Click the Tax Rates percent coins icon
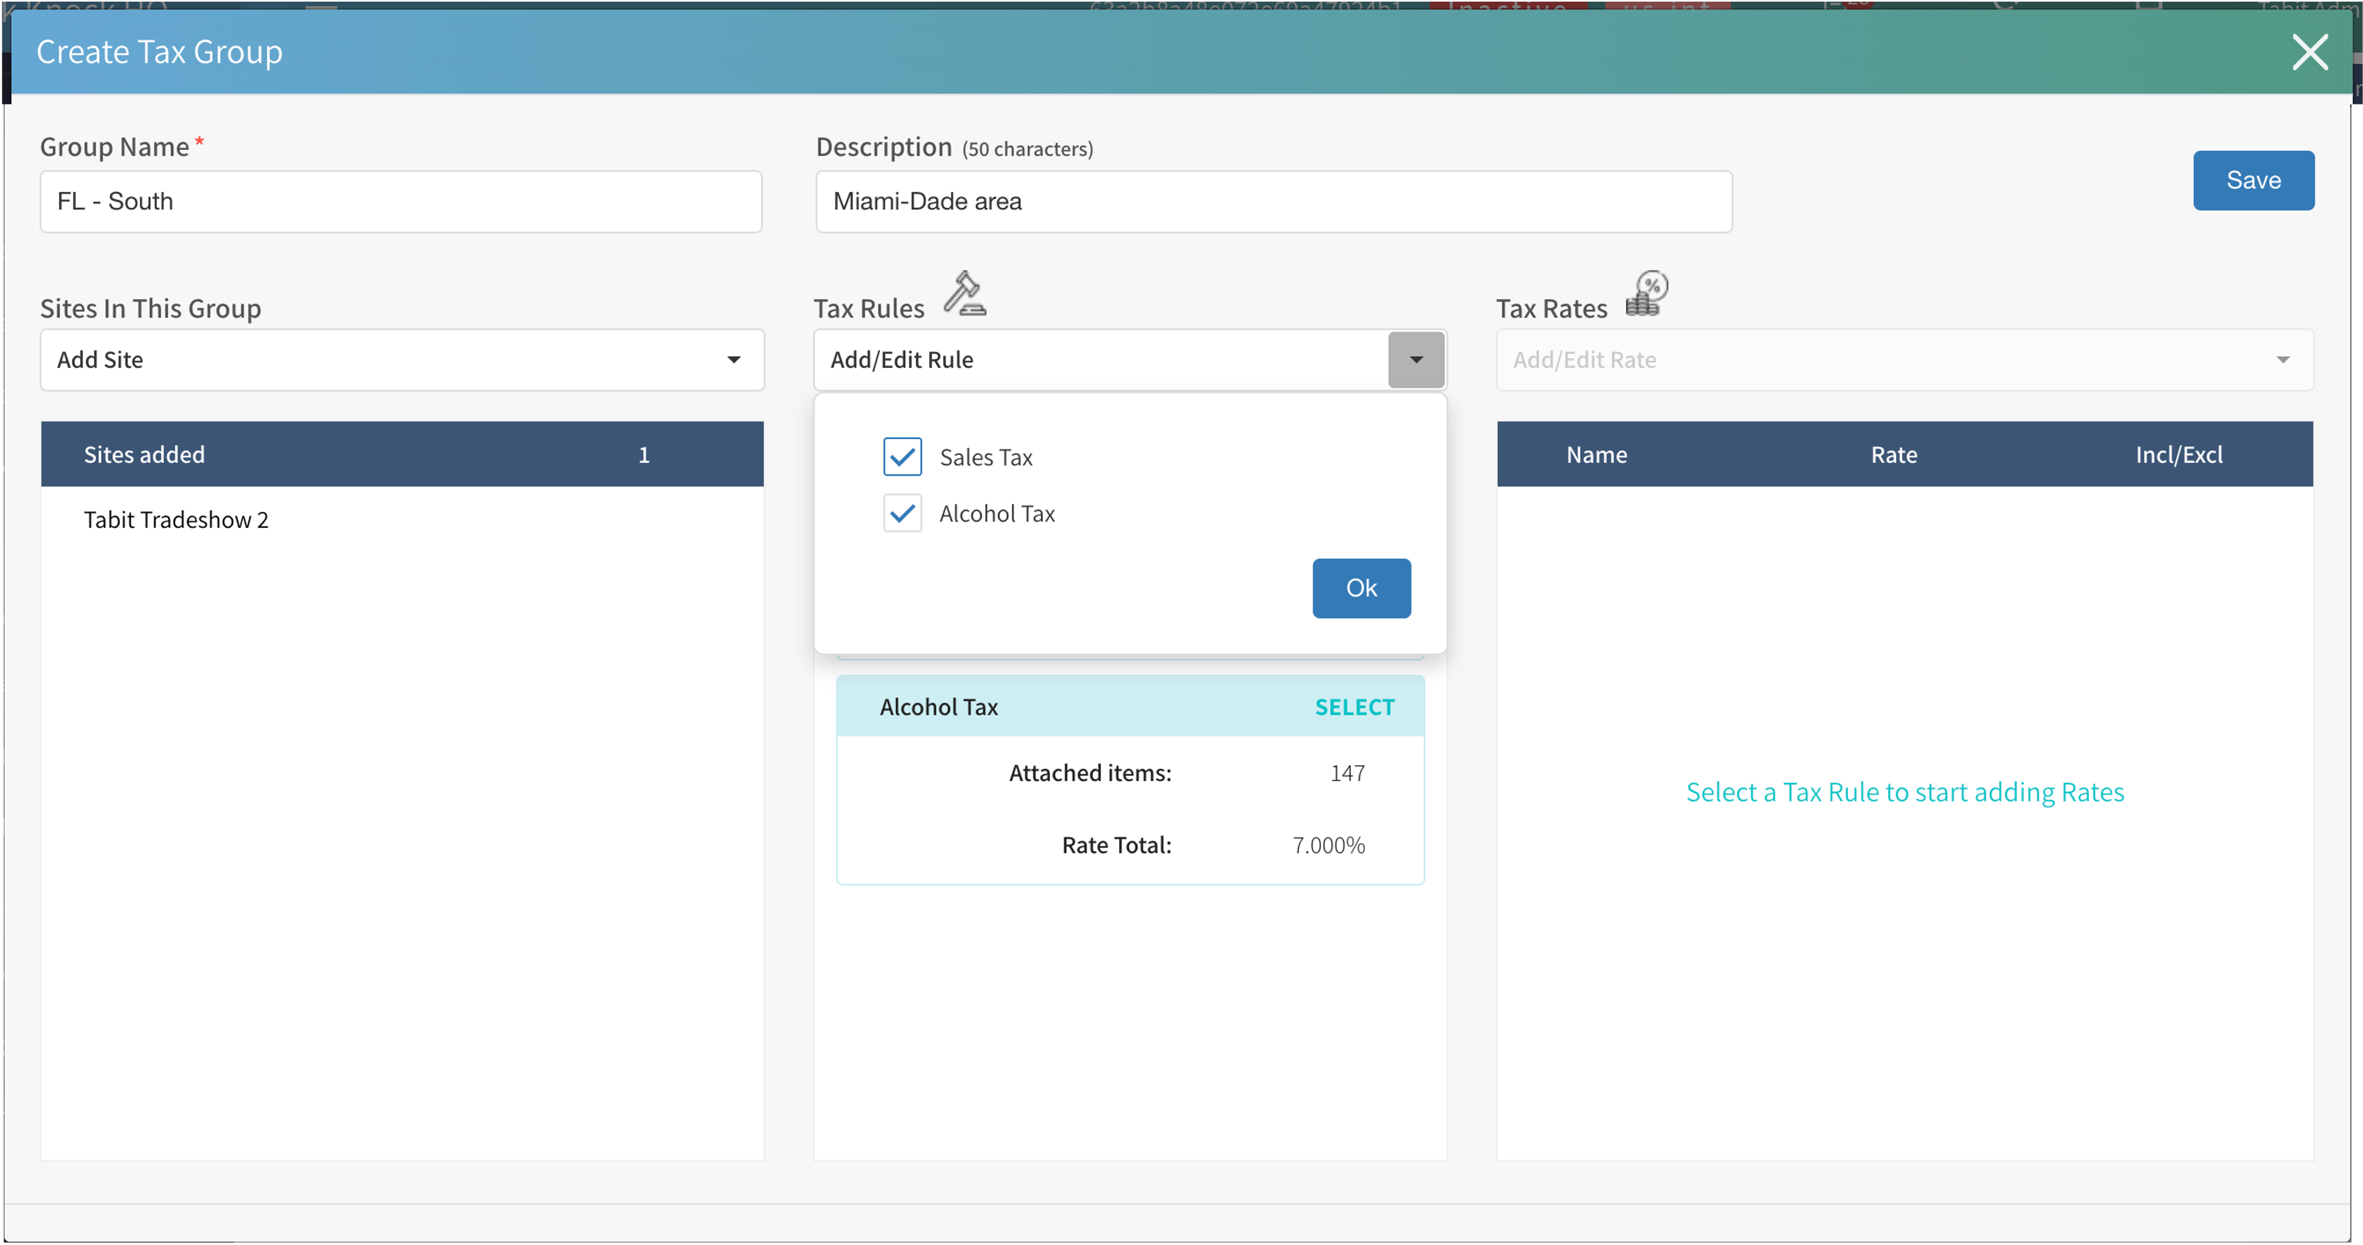Image resolution: width=2363 pixels, height=1245 pixels. click(x=1647, y=294)
